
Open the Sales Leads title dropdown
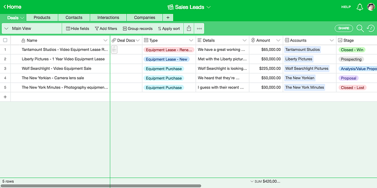coord(208,7)
